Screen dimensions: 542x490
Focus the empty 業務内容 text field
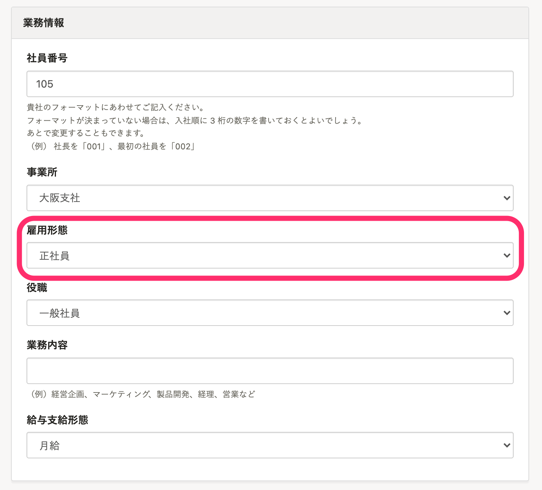click(x=270, y=371)
